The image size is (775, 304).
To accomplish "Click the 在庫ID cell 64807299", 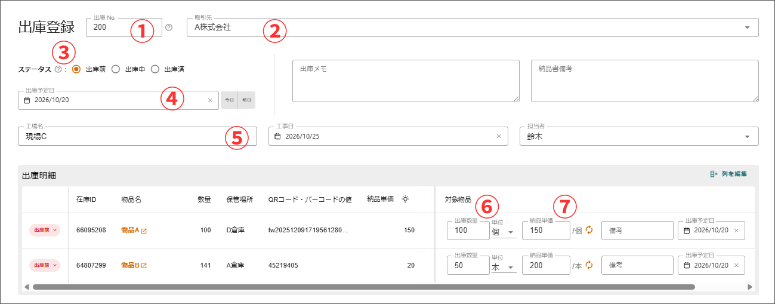I will pos(91,265).
